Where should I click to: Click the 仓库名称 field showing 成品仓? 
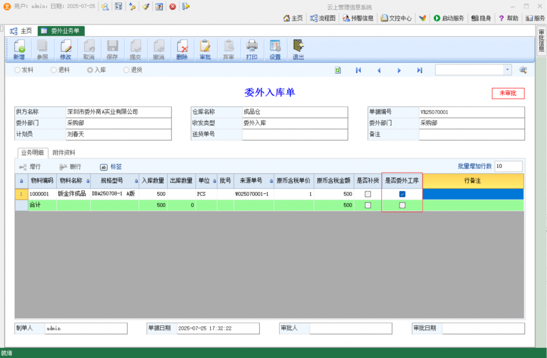[295, 112]
